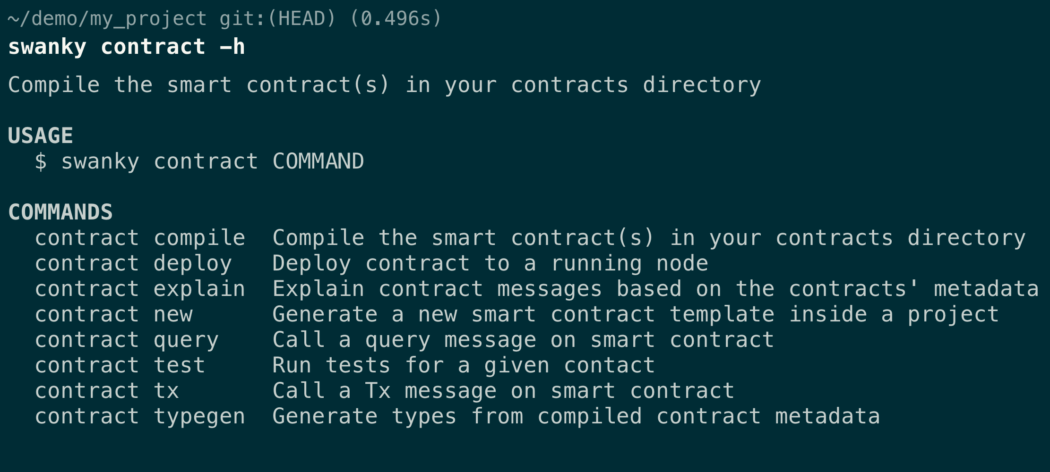Click the "Run tests for a given contact" description
The image size is (1050, 472).
(x=464, y=365)
